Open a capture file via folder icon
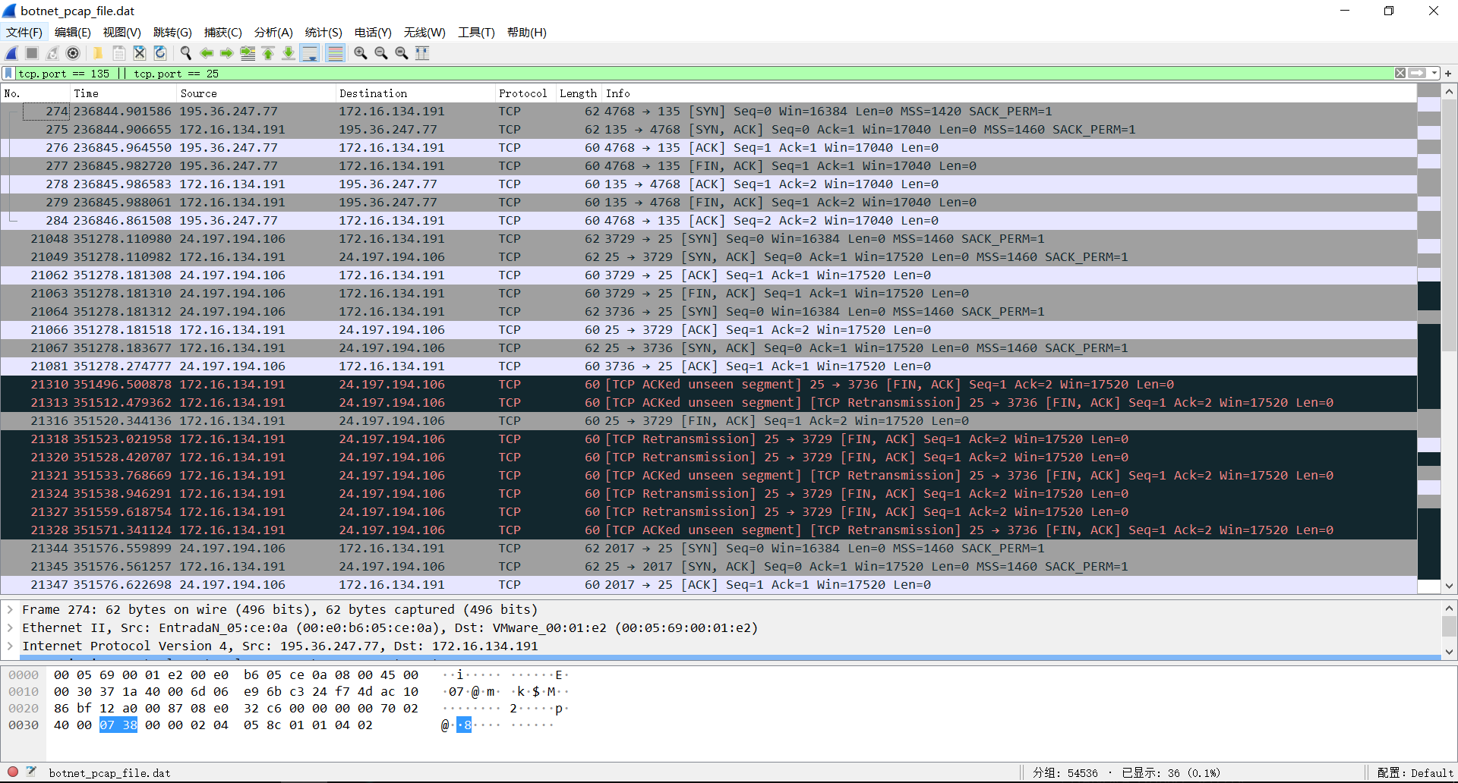The image size is (1458, 783). [98, 53]
